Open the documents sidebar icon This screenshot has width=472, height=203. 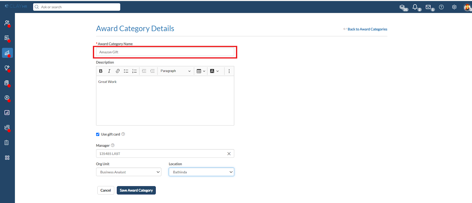coord(7,83)
